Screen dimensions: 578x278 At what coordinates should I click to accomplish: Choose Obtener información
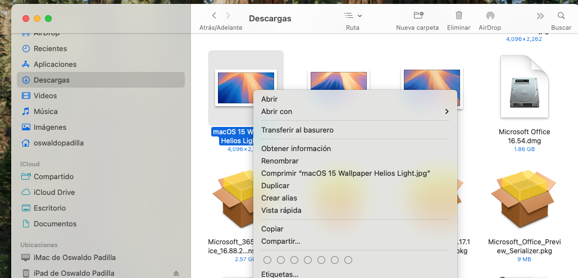356,149
